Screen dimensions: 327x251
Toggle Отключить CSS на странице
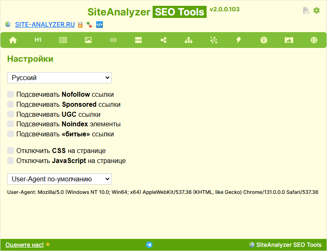[10, 151]
